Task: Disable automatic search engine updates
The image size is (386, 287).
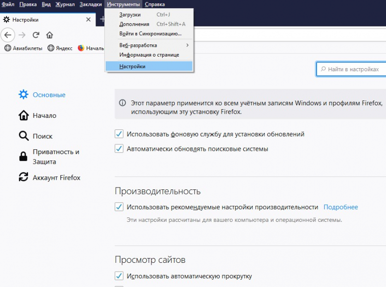Action: [x=119, y=149]
